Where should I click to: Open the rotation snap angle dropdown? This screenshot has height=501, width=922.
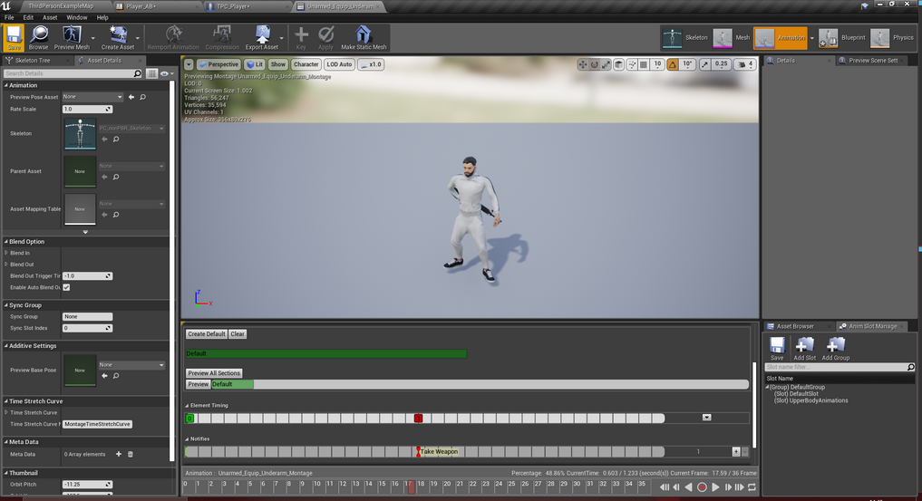pos(687,64)
